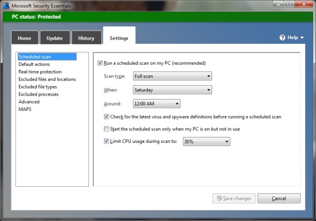Screen dimensions: 316x221
Task: Select Excluded files and locations option
Action: click(x=47, y=79)
